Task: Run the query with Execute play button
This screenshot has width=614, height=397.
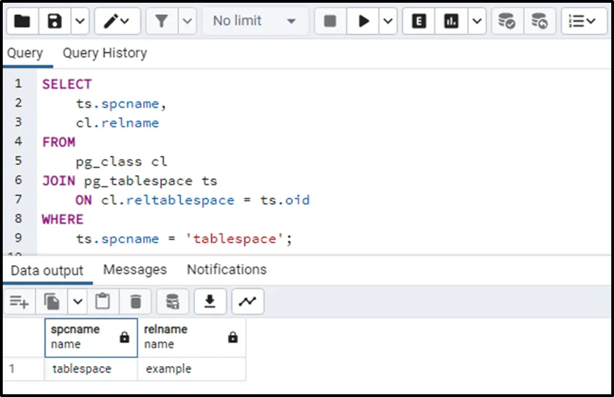Action: 363,21
